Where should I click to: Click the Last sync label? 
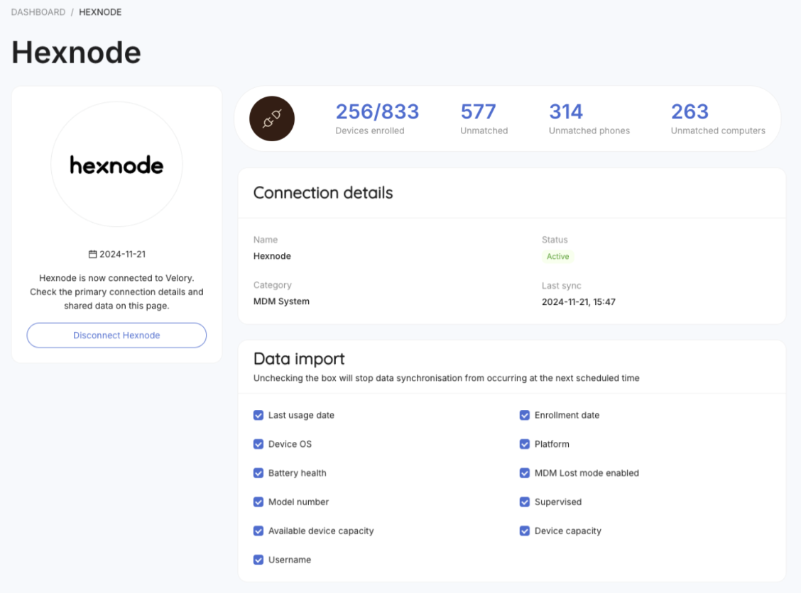point(562,286)
